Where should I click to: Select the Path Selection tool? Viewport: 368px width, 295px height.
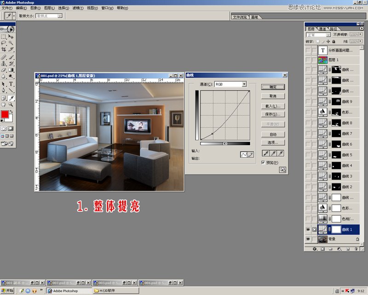4,84
